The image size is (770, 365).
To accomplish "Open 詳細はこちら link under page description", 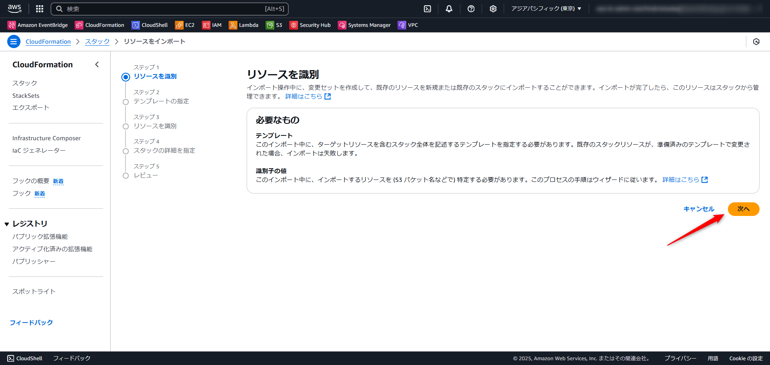I will point(308,97).
